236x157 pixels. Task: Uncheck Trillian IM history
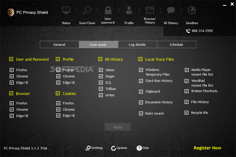[101, 89]
